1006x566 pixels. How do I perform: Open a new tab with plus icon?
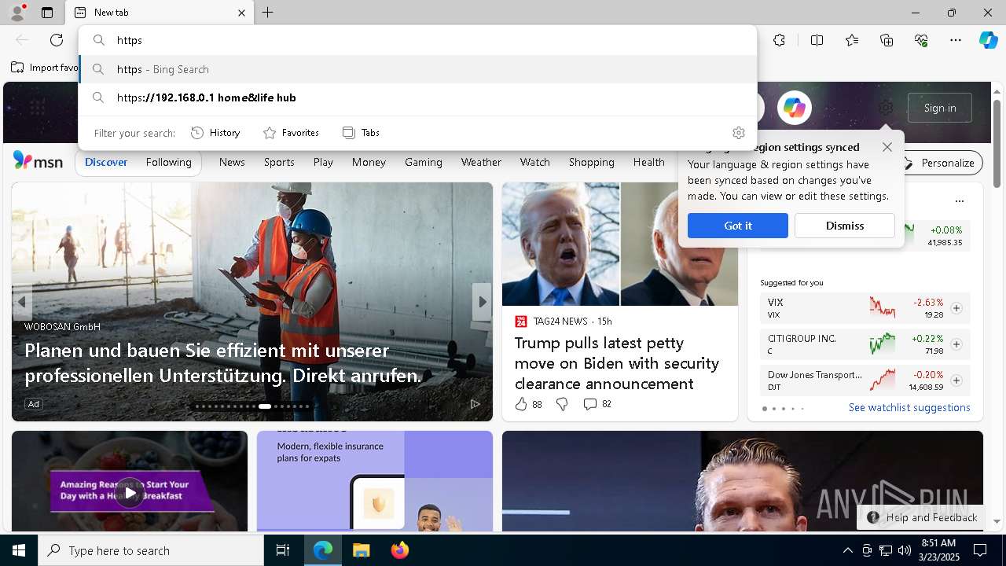click(x=268, y=13)
